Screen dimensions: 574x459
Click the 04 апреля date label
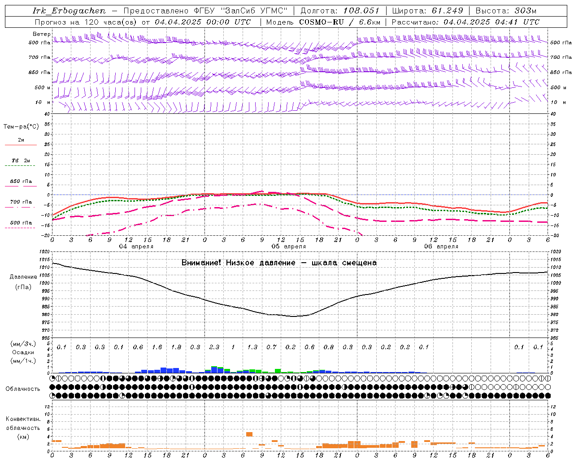pyautogui.click(x=136, y=247)
